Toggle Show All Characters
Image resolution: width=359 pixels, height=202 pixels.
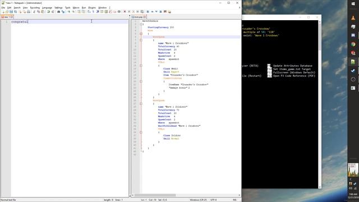coord(93,11)
